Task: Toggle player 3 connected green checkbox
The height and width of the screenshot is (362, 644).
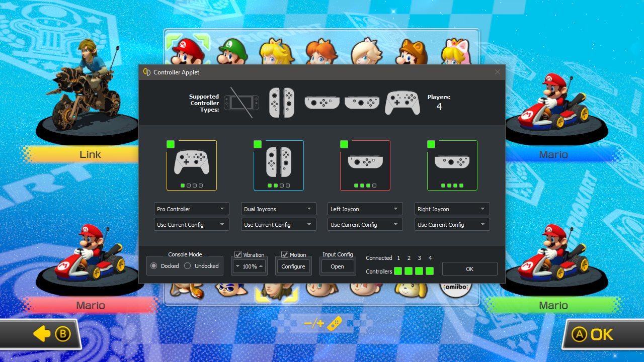Action: point(344,144)
